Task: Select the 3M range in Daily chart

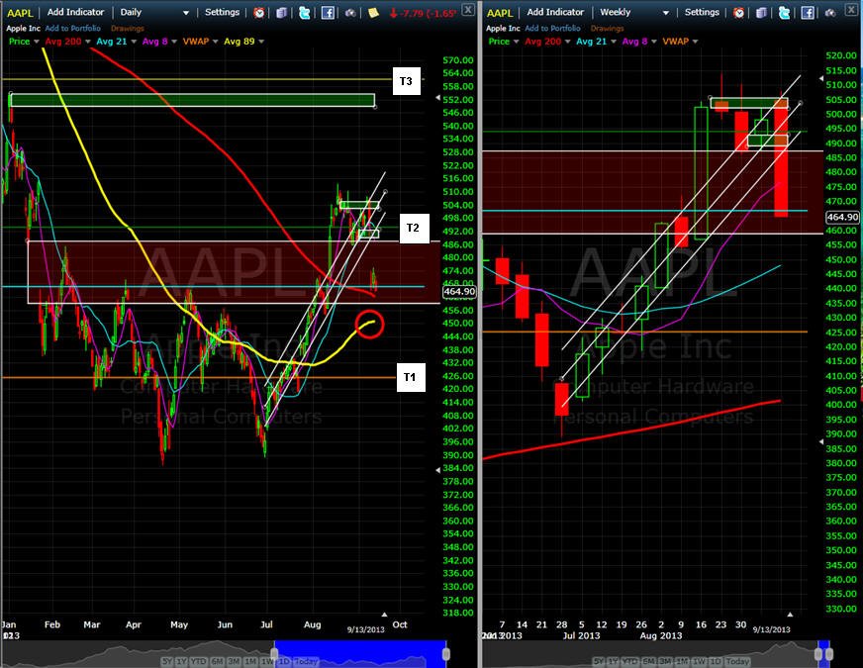Action: (x=233, y=661)
